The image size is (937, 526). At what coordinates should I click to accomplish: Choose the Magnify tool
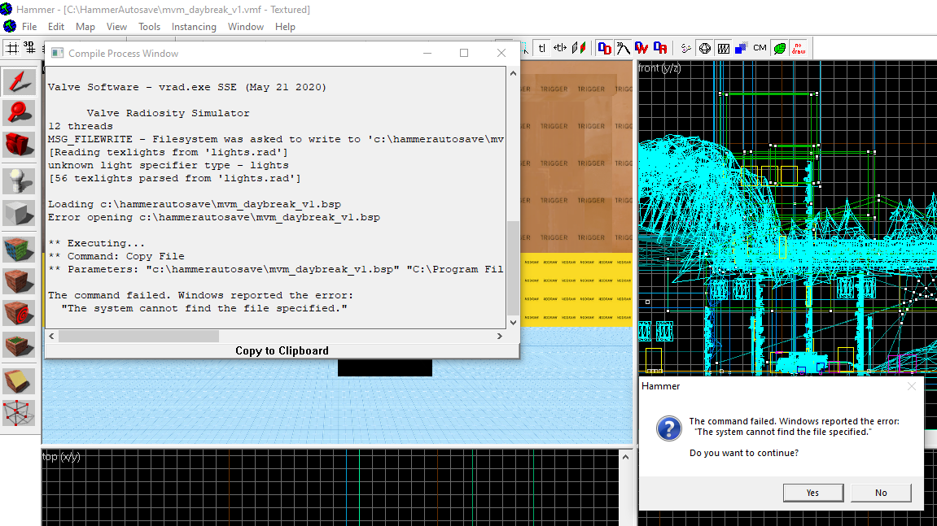19,113
